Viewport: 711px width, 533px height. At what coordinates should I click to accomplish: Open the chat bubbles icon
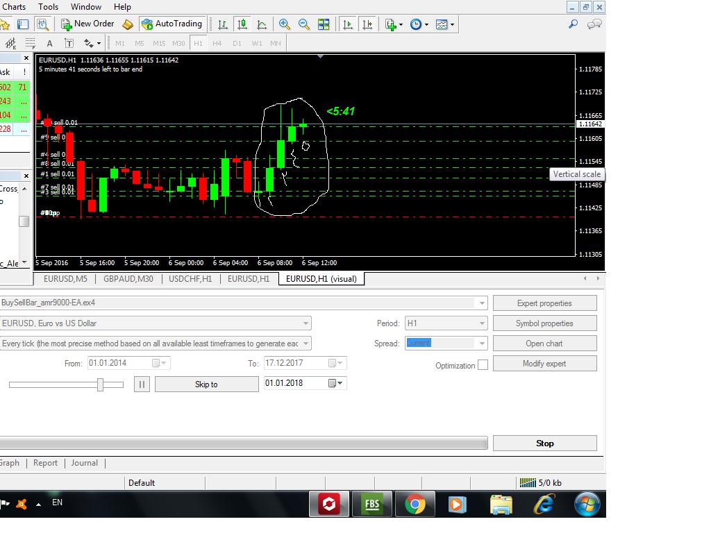(594, 24)
